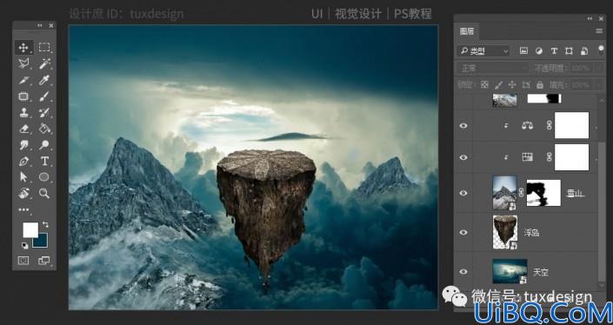Hide the 雪山 layer

pyautogui.click(x=463, y=193)
